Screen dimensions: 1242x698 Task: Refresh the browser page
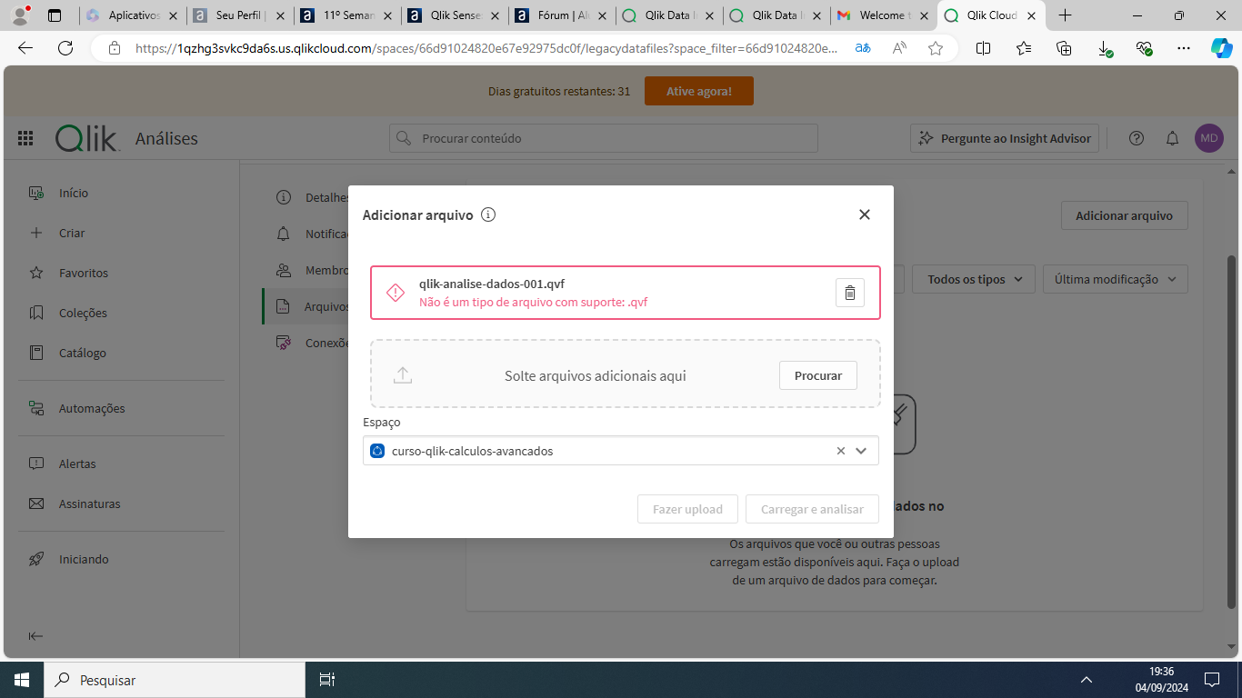tap(65, 48)
